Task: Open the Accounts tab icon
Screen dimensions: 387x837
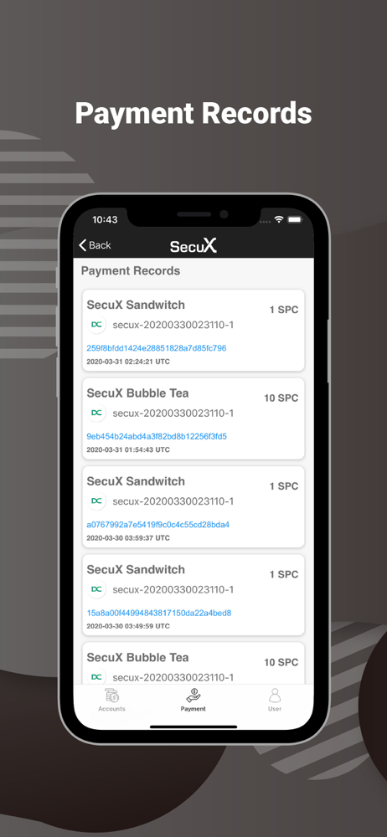Action: (x=111, y=696)
